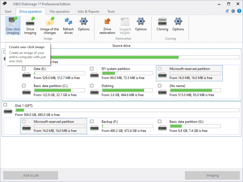Open the blue help icon

click(x=239, y=11)
